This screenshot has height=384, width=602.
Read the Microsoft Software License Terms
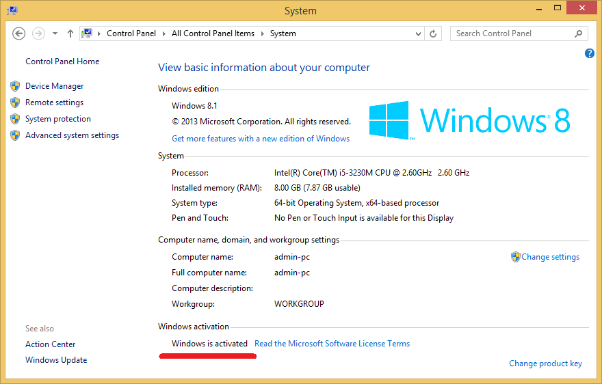tap(332, 344)
